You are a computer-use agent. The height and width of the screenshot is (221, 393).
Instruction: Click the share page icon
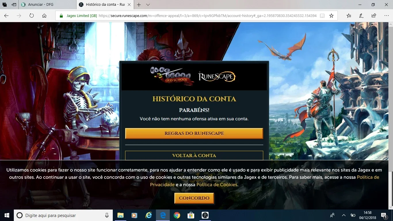click(x=374, y=16)
